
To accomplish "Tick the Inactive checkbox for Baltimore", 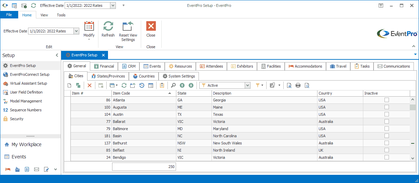I will click(387, 129).
